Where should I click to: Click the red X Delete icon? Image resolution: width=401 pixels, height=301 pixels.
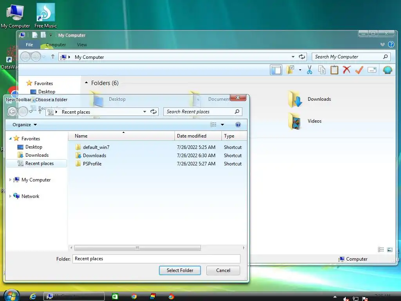click(x=347, y=70)
